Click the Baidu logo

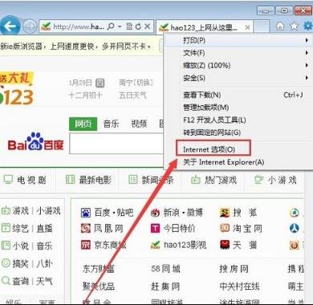click(35, 141)
